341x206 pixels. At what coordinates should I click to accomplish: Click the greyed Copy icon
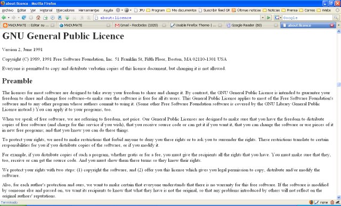[x=82, y=18]
